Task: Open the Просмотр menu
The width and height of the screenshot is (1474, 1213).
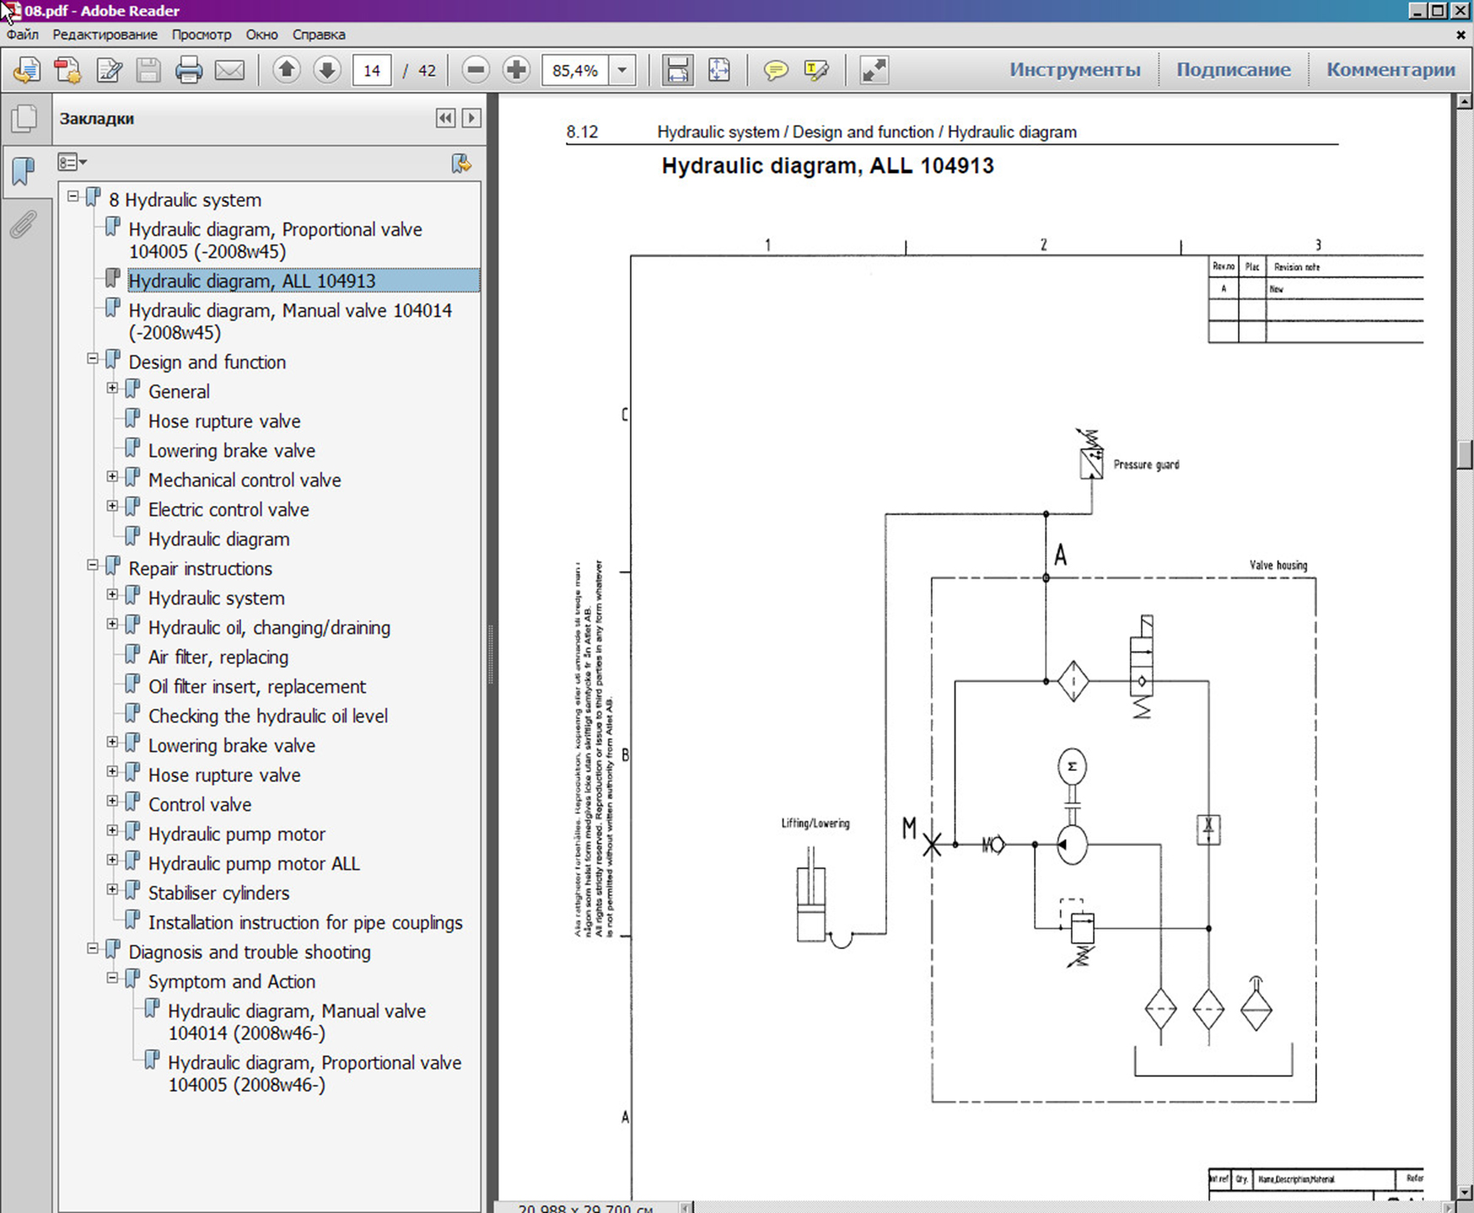Action: click(201, 35)
